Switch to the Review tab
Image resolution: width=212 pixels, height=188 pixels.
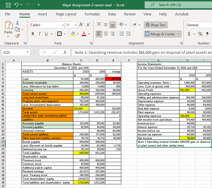(x=130, y=14)
